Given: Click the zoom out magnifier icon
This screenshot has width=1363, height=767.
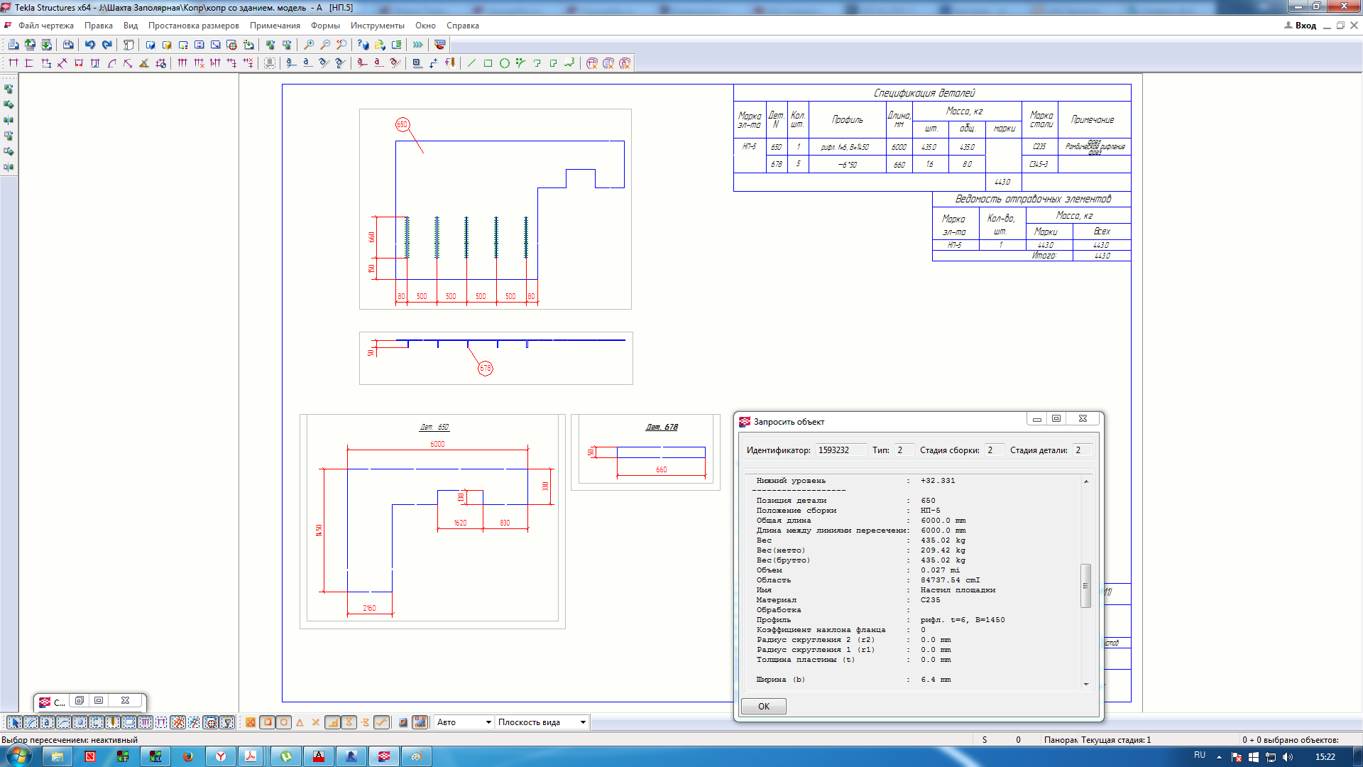Looking at the screenshot, I should pos(325,45).
